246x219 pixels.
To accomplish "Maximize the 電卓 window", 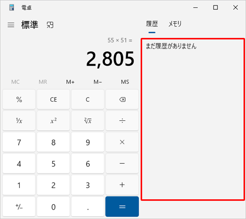I will point(215,7).
